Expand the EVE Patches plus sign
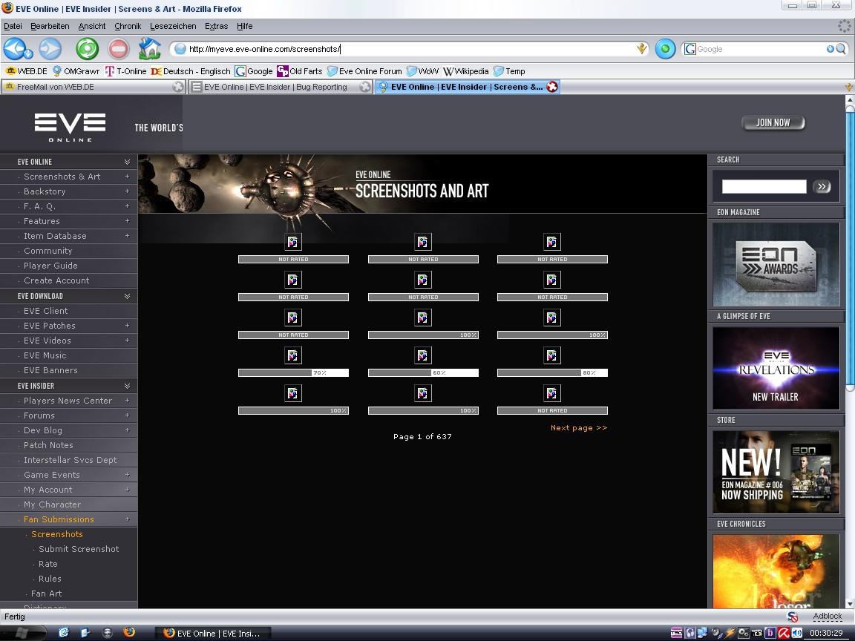Image resolution: width=855 pixels, height=641 pixels. pos(127,326)
